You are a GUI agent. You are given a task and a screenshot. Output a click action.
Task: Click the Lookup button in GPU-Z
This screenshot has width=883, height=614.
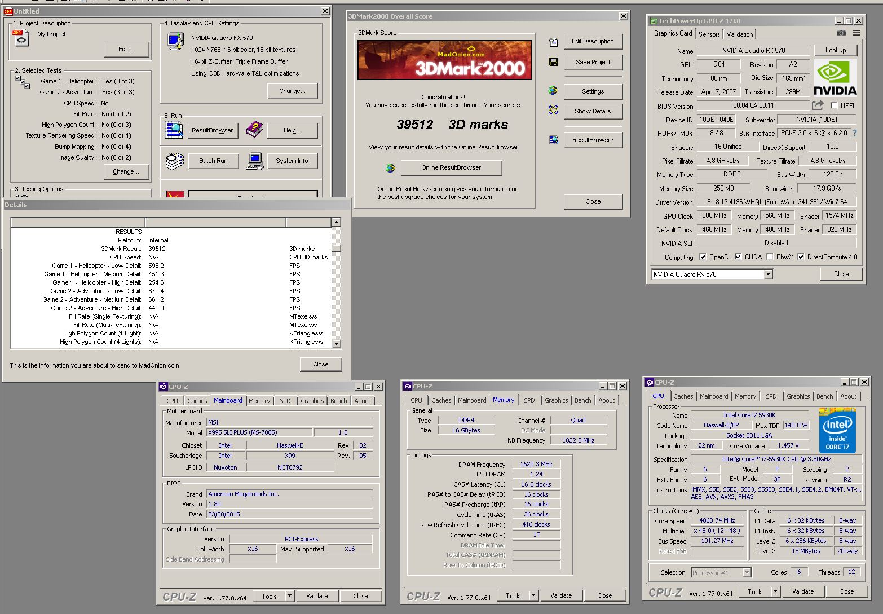(836, 50)
